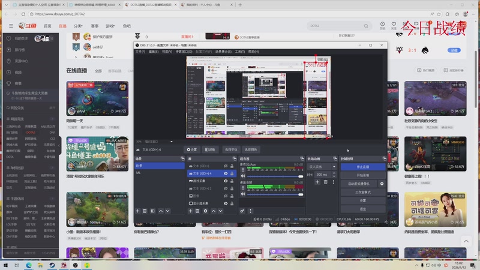Hide the 游戏采集 source eye

pyautogui.click(x=226, y=181)
